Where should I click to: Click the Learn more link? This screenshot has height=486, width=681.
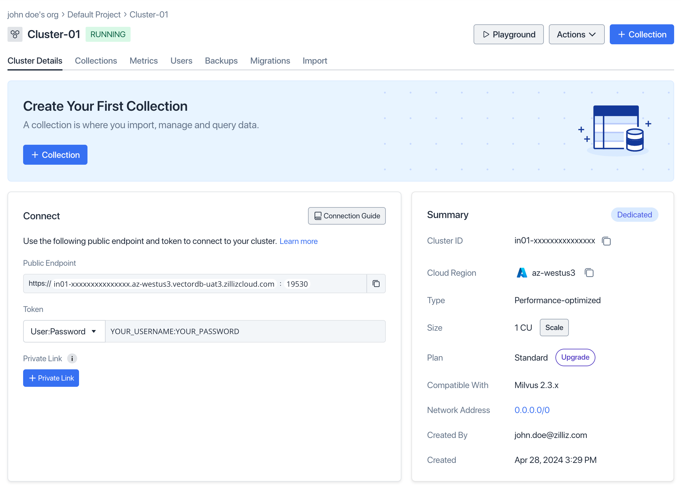pyautogui.click(x=299, y=241)
